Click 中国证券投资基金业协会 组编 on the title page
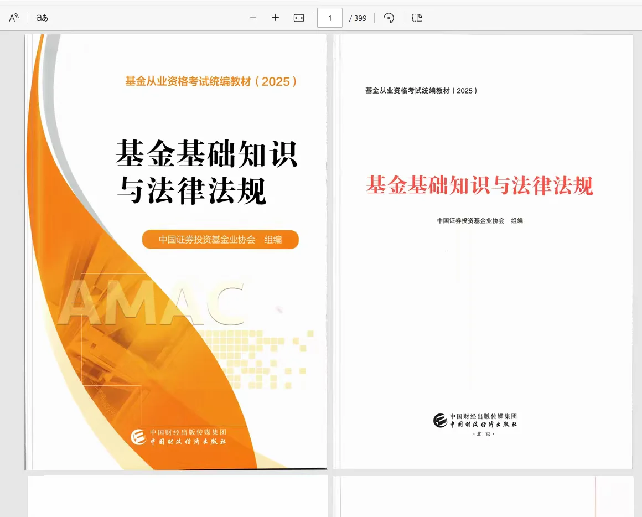 pyautogui.click(x=480, y=221)
